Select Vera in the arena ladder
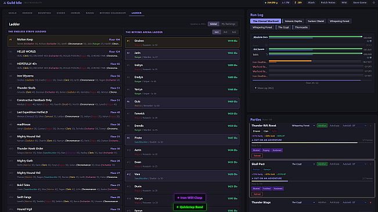This screenshot has height=212, width=378. point(182,176)
